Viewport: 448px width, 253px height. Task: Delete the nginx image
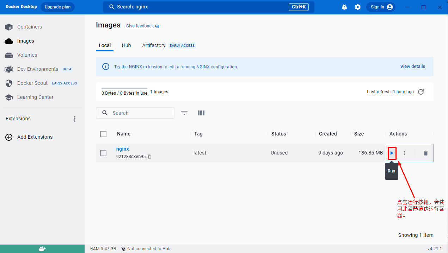tap(425, 153)
